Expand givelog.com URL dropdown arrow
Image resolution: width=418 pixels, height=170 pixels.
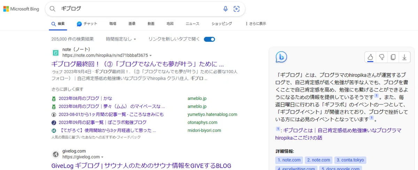tap(103, 157)
